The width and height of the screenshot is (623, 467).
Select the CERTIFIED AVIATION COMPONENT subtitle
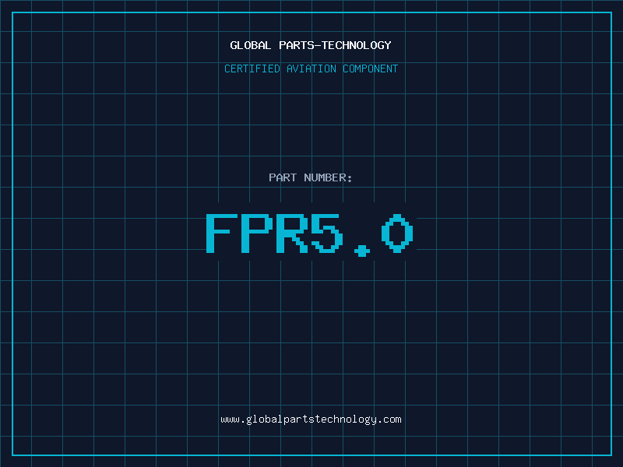click(311, 68)
